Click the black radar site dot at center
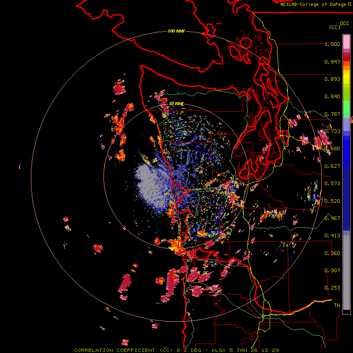 point(176,177)
